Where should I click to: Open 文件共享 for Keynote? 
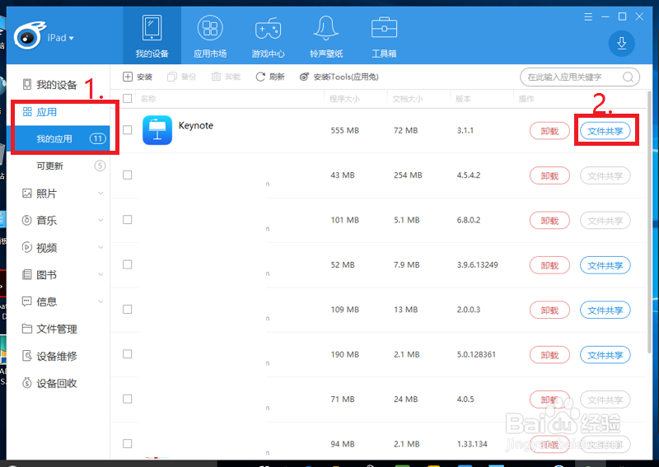pos(605,131)
